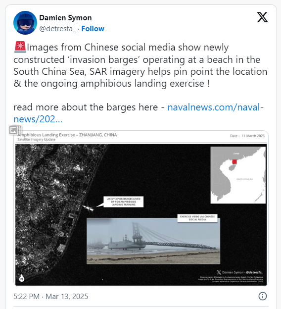
Task: Click the 'Likely 3 pier barges' callout label
Action: pos(124,202)
